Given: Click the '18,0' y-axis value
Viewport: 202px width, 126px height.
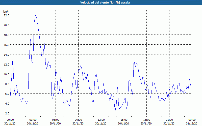Looking at the screenshot, I should click(7, 35).
